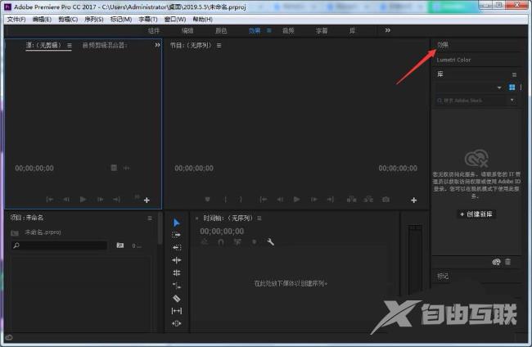Select the Selection arrow tool
532x347 pixels.
(x=177, y=223)
